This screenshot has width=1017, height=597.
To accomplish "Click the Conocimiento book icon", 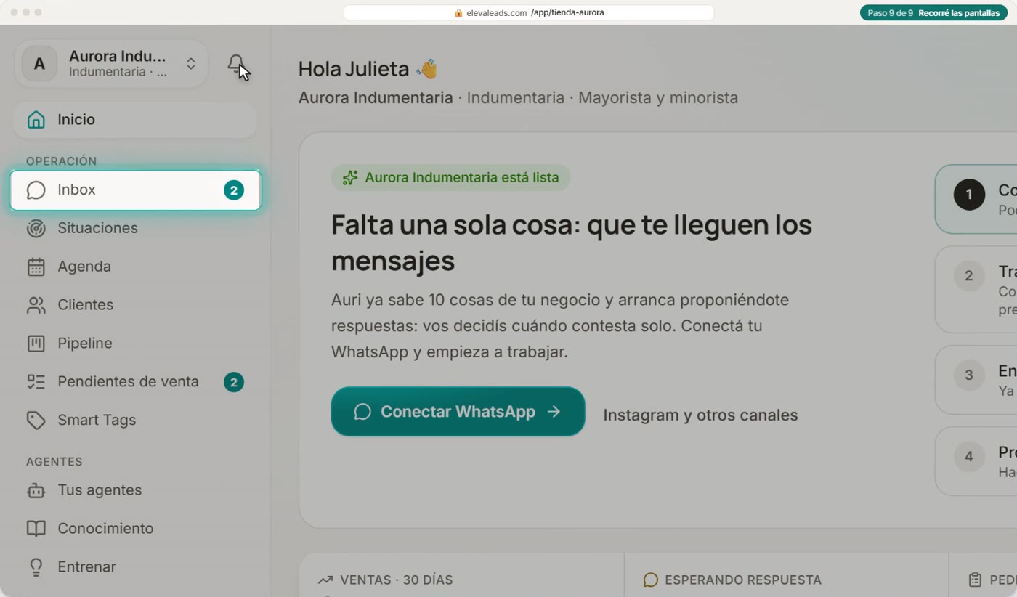I will [36, 529].
